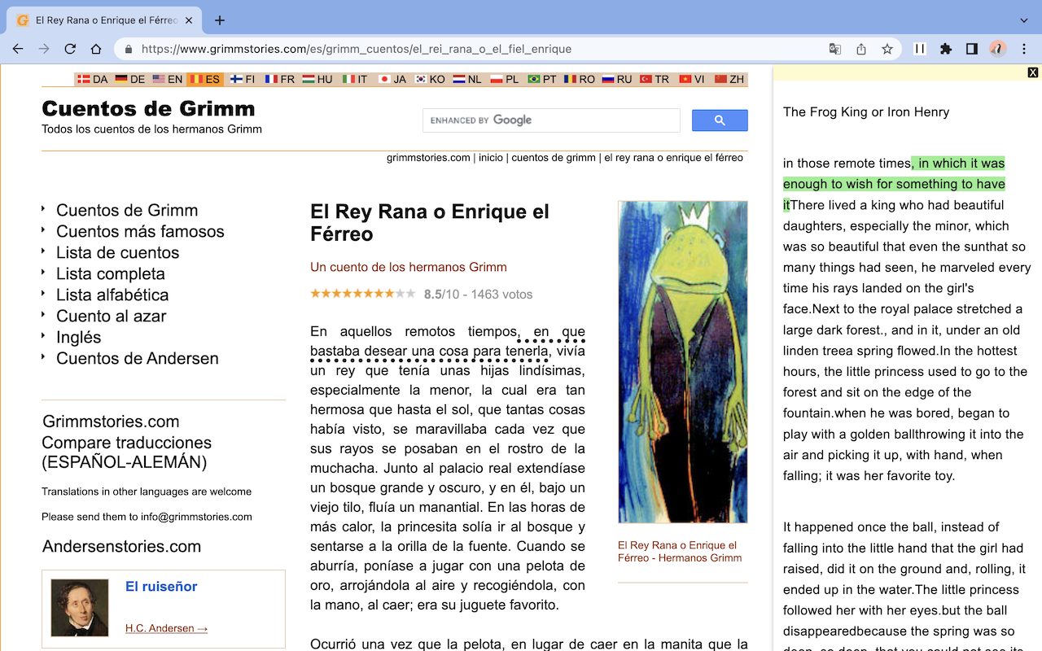Open cuentos de grimm breadcrumb link
Image resolution: width=1042 pixels, height=651 pixels.
(x=554, y=158)
